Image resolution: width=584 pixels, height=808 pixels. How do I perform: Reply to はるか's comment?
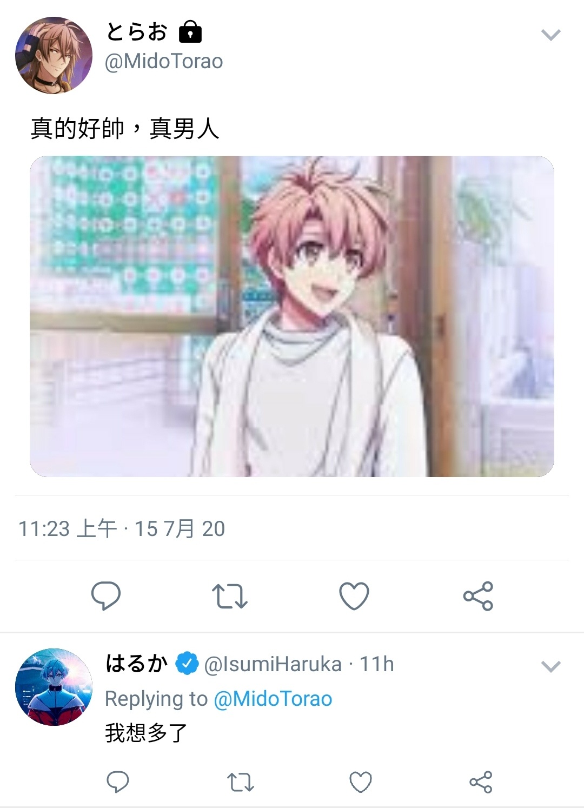tap(117, 782)
